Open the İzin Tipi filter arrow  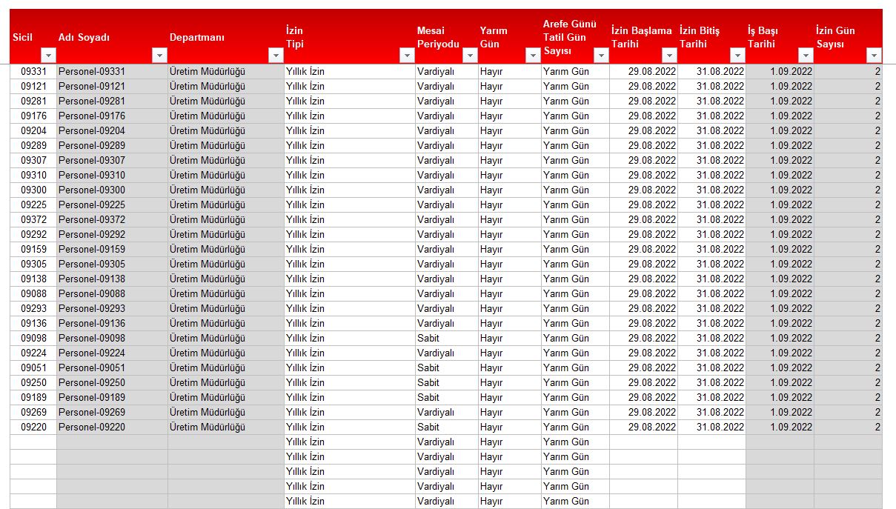[x=407, y=56]
